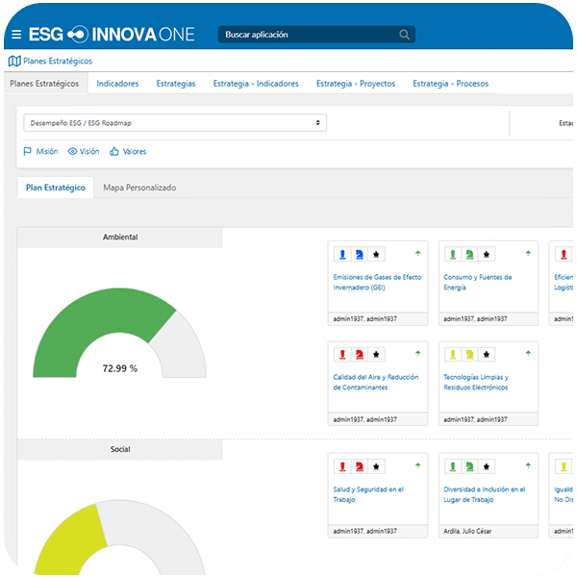Image resolution: width=577 pixels, height=577 pixels.
Task: Click the ESG Innova One logo
Action: 112,35
